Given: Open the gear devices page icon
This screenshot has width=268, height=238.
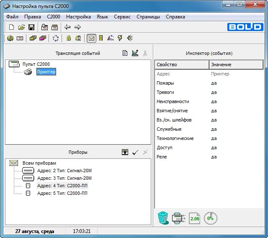Looking at the screenshot, I should tap(10, 38).
